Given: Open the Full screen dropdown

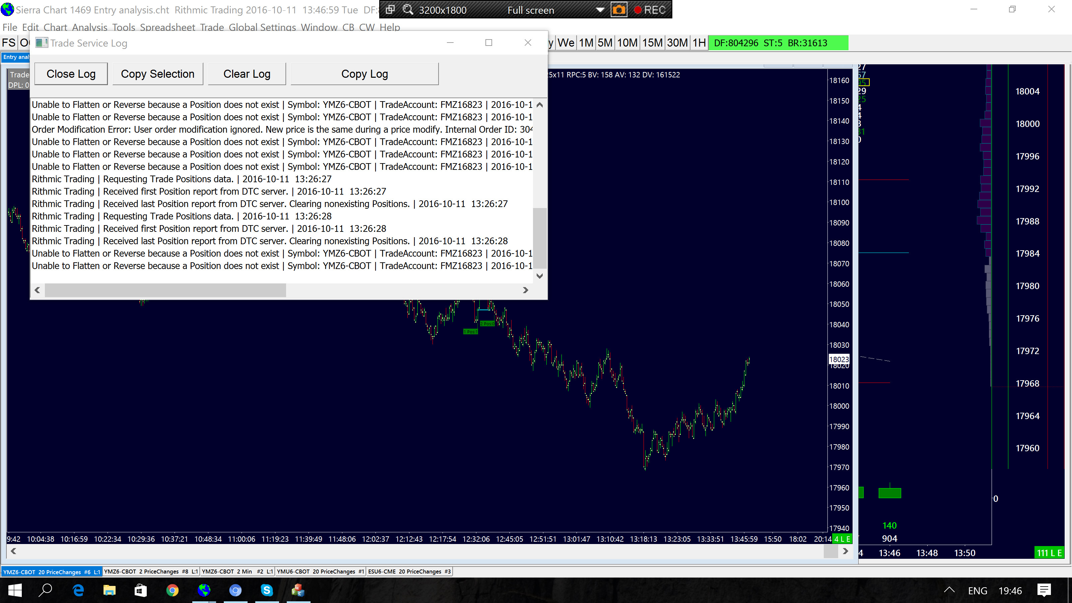Looking at the screenshot, I should [600, 10].
